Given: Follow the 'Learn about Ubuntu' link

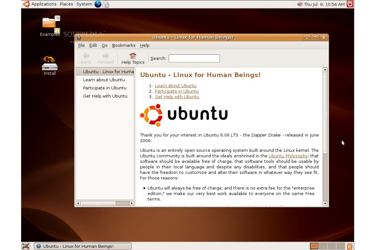Looking at the screenshot, I should (176, 86).
